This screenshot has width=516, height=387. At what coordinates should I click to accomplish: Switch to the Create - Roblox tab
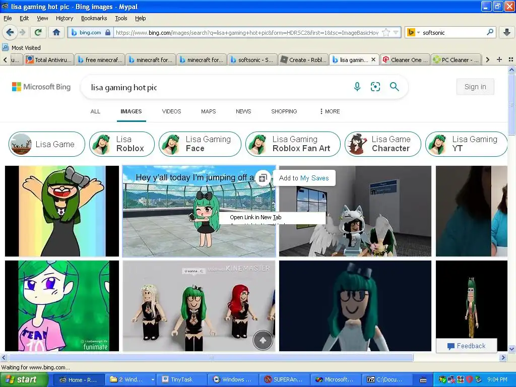303,60
